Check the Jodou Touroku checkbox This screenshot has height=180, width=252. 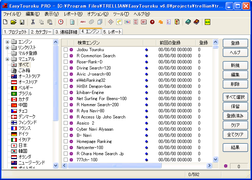point(66,50)
